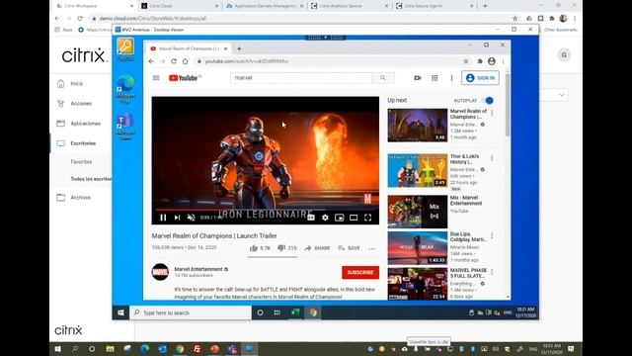Image resolution: width=632 pixels, height=356 pixels.
Task: Open remote Windows Start menu
Action: (120, 312)
